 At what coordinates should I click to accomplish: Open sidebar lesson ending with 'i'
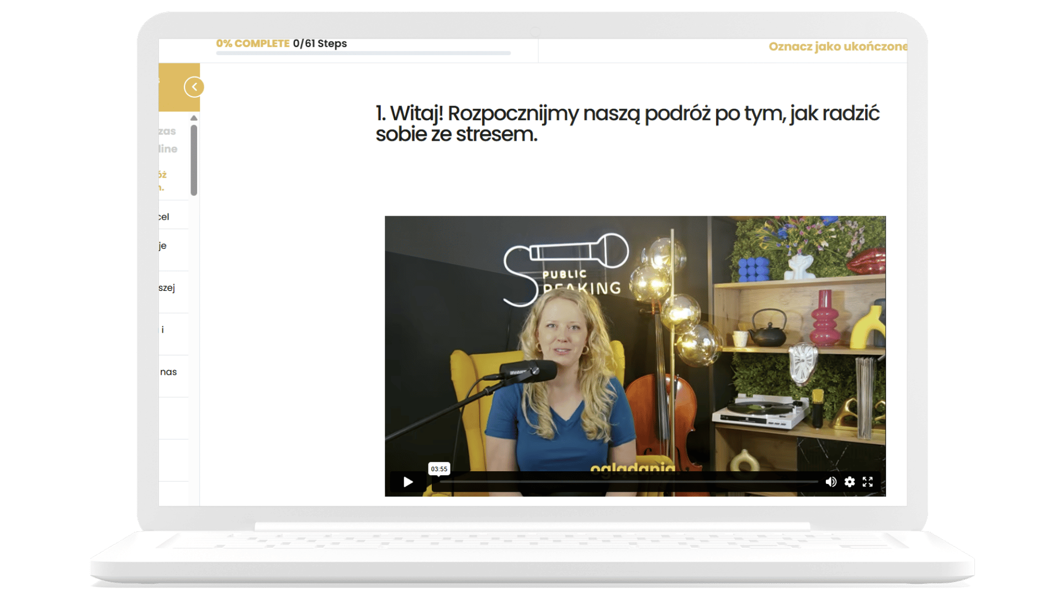[163, 330]
